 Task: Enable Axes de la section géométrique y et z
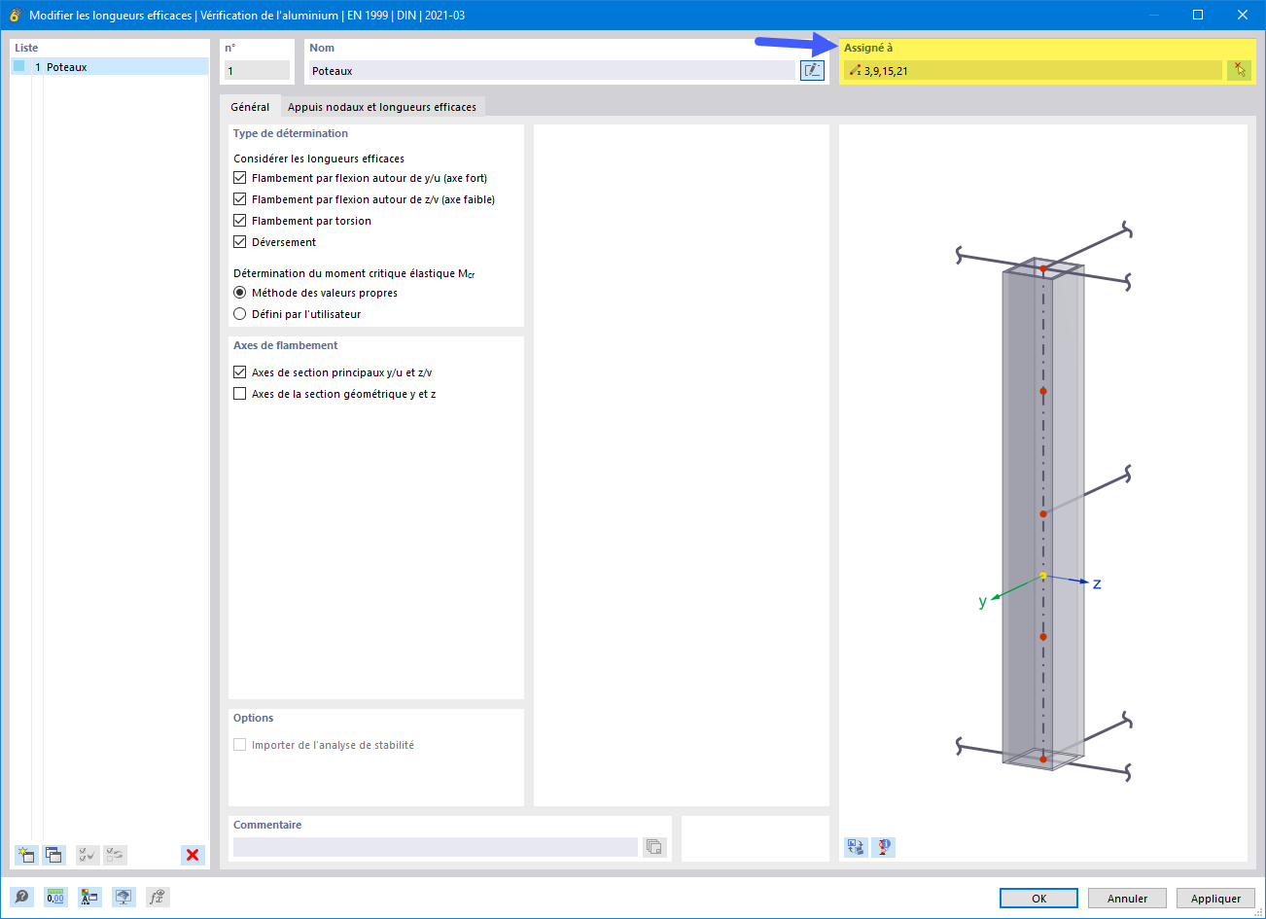[x=240, y=394]
